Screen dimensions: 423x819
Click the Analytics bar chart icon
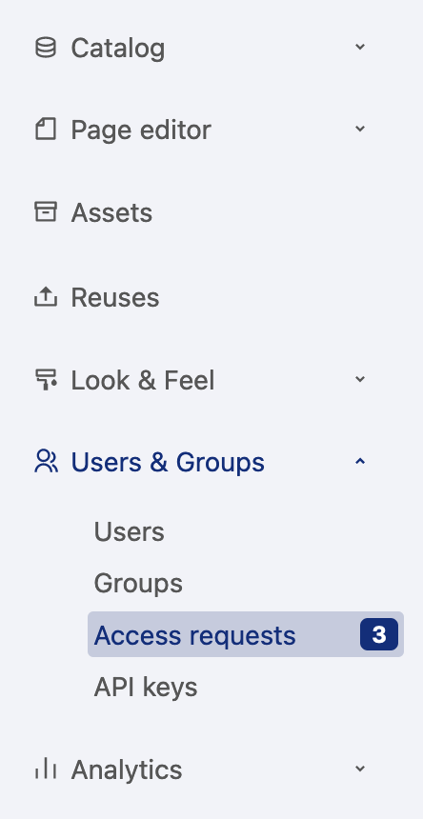(46, 769)
